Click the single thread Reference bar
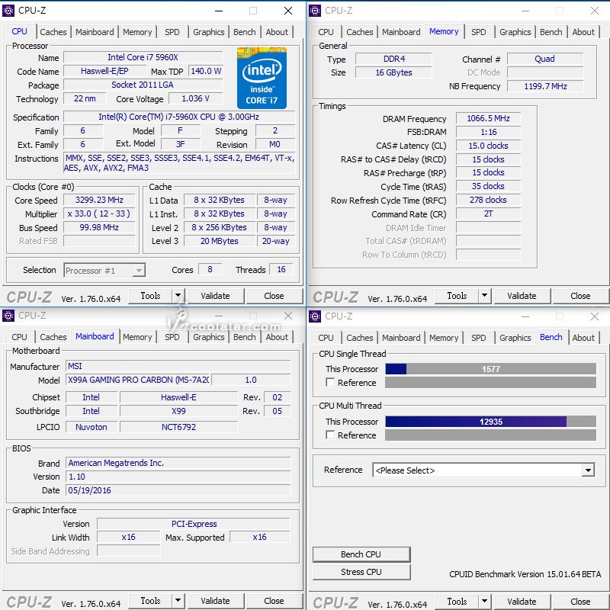Screen dimensions: 610x610 [x=490, y=383]
